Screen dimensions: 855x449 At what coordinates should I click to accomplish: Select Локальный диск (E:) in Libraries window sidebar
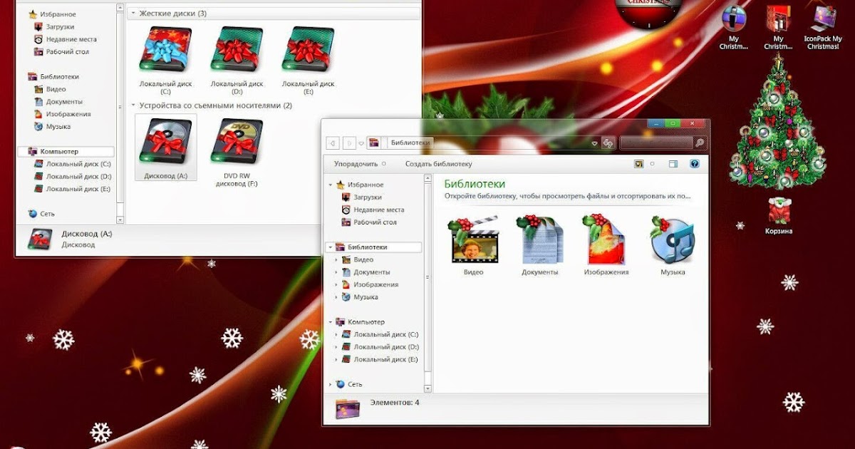[380, 359]
